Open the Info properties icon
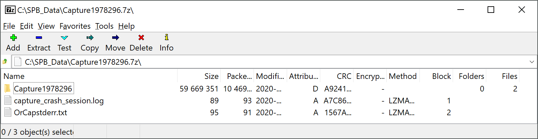 [x=167, y=37]
